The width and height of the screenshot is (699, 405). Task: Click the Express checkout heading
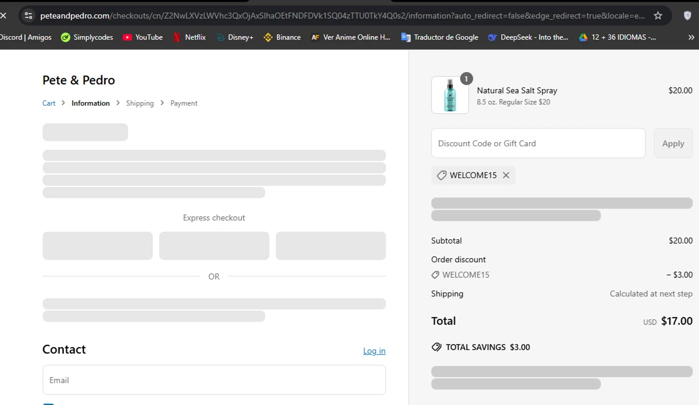click(x=214, y=218)
